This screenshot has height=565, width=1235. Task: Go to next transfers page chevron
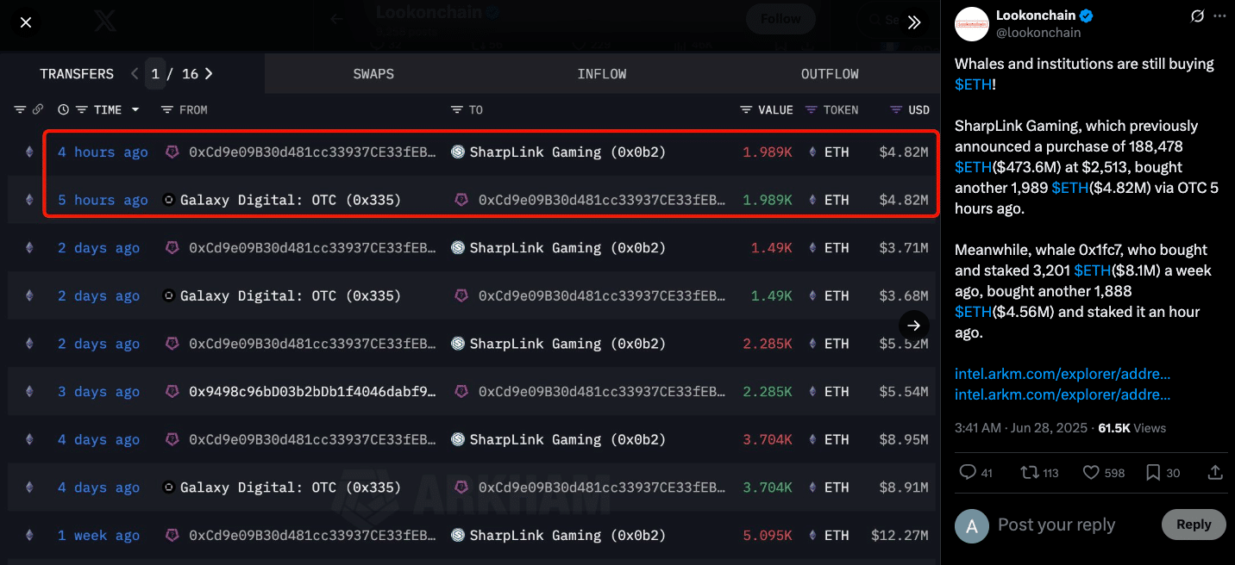pyautogui.click(x=209, y=74)
